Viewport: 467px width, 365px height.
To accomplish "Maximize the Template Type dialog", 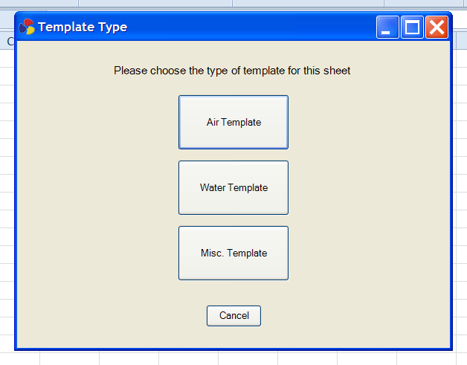I will pos(412,28).
